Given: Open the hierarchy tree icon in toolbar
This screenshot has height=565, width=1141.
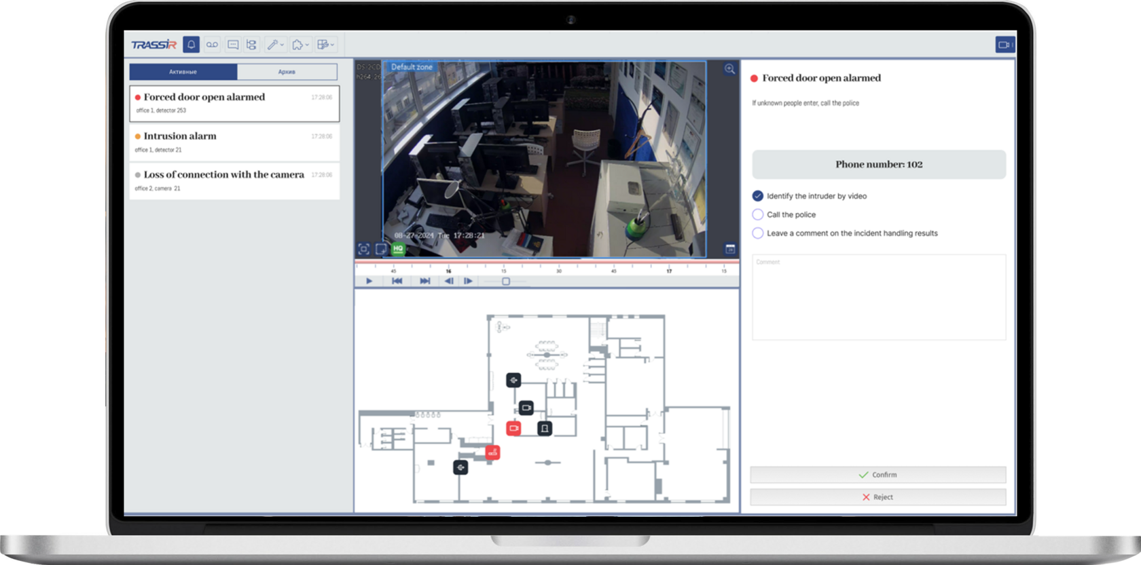Looking at the screenshot, I should tap(251, 45).
